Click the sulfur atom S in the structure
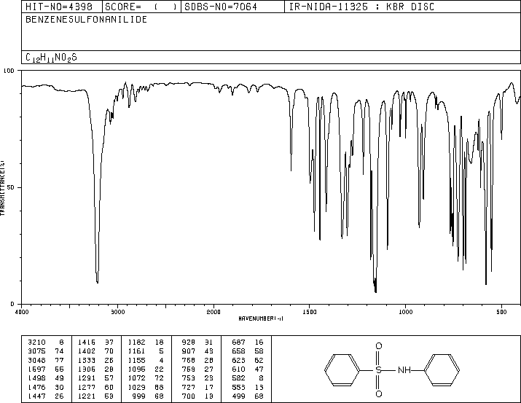 click(378, 370)
